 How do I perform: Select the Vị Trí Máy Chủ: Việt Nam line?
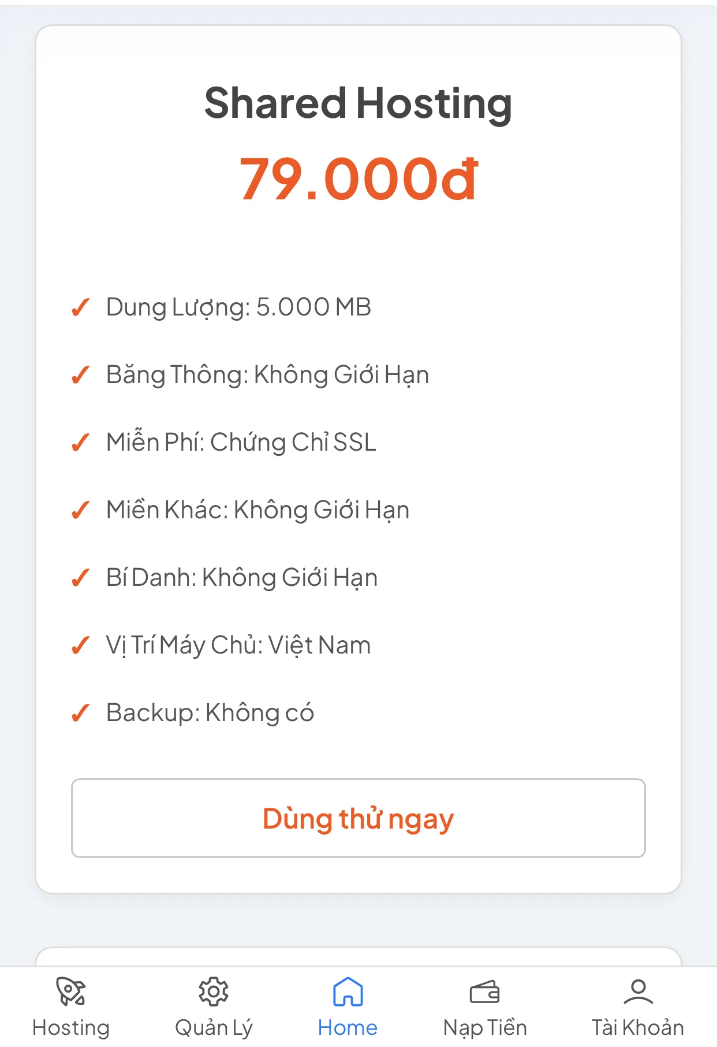(x=238, y=645)
